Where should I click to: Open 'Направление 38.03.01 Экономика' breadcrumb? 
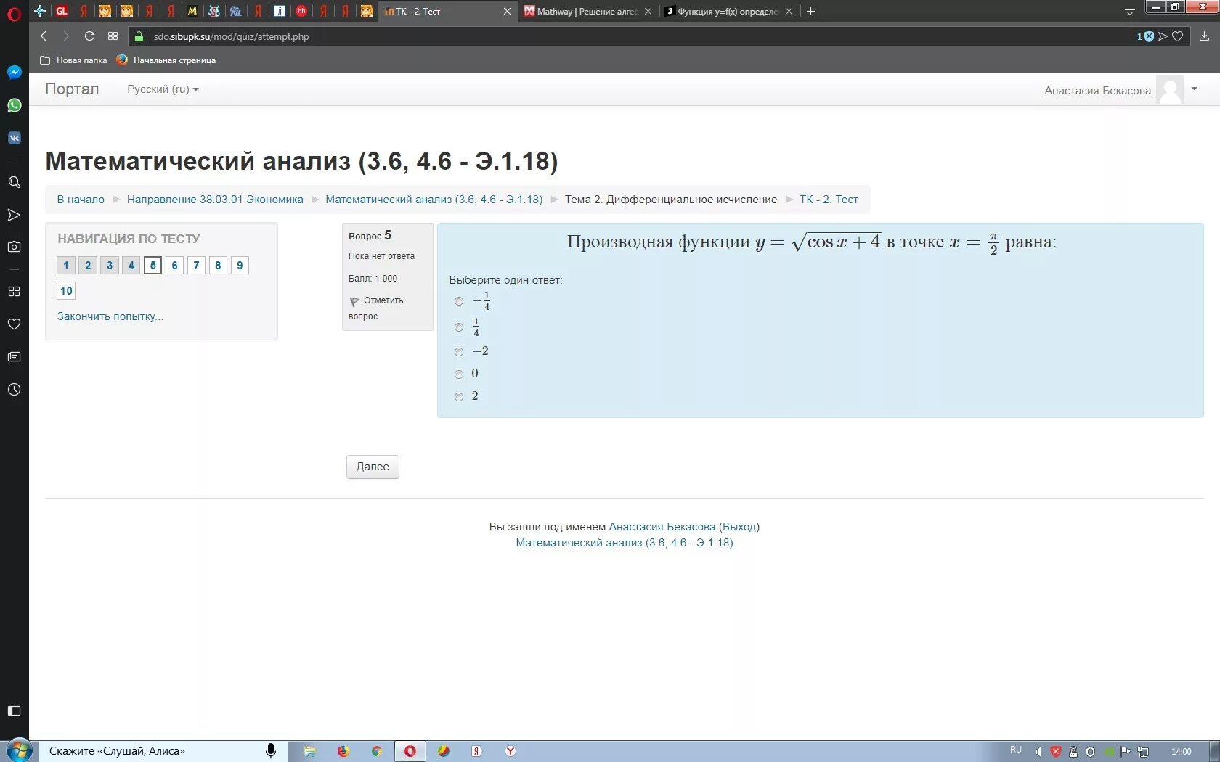(215, 200)
